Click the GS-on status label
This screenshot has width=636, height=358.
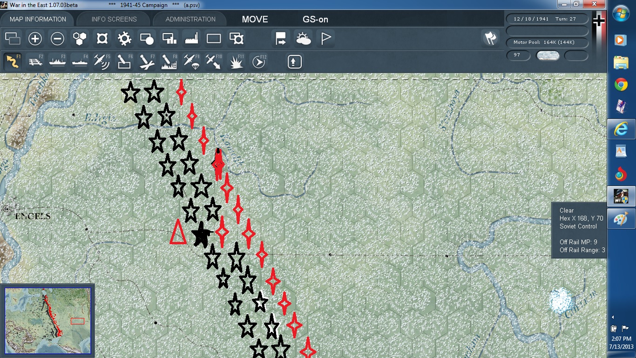(315, 20)
